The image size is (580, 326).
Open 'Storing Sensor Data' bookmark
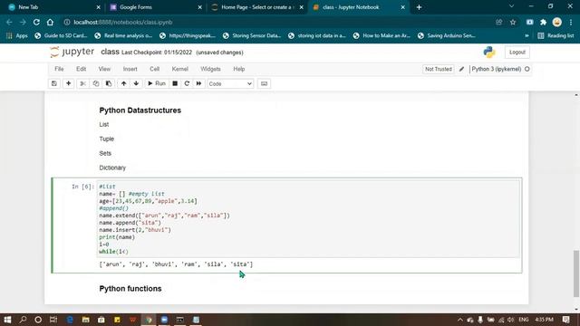click(x=252, y=36)
